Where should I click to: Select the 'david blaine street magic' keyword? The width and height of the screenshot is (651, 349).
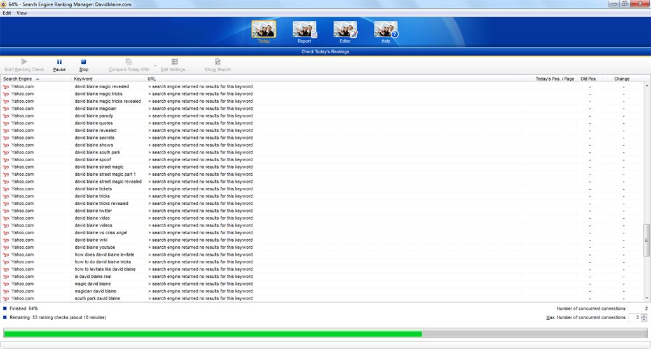pyautogui.click(x=99, y=167)
